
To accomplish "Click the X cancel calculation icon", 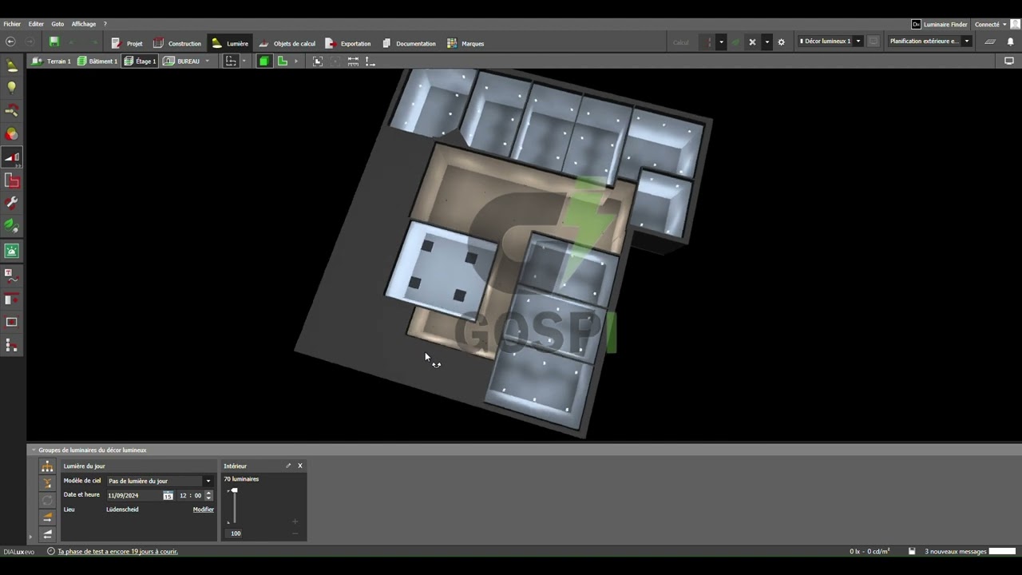I will tap(752, 42).
